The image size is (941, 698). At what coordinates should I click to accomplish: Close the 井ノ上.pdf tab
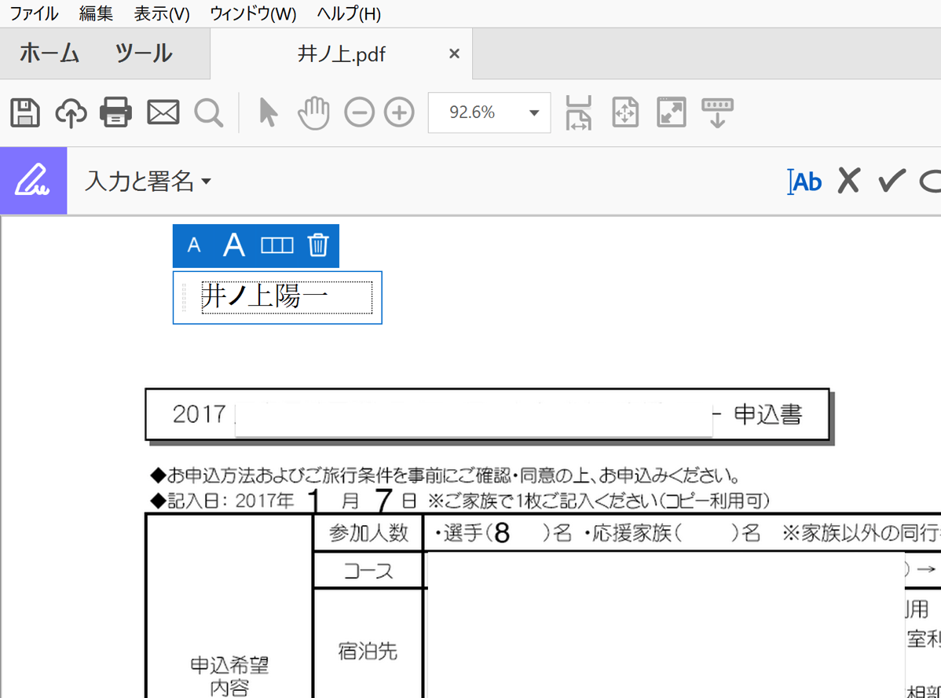(454, 54)
